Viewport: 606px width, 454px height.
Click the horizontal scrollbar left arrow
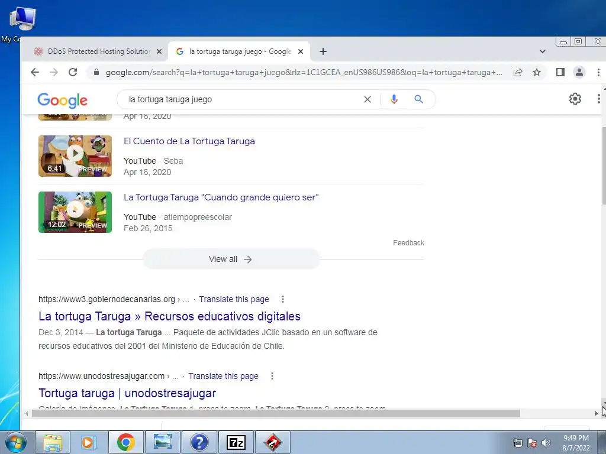[x=26, y=413]
